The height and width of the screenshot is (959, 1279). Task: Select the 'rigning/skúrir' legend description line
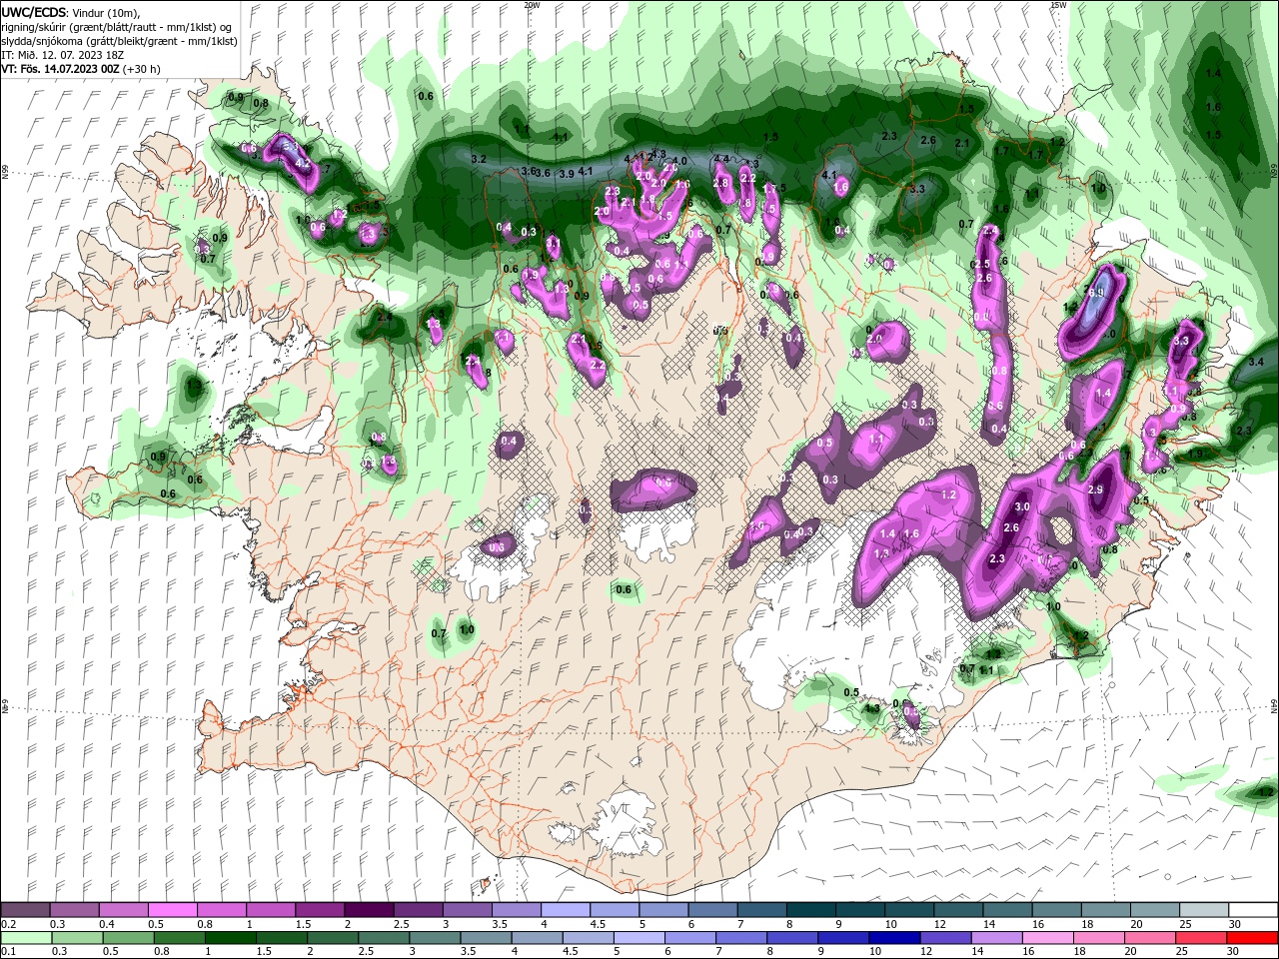point(118,26)
